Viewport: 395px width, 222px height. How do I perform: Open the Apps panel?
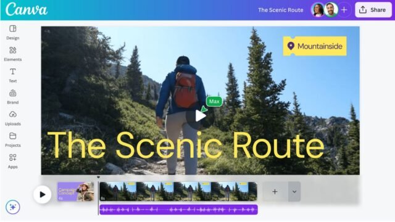(x=12, y=161)
